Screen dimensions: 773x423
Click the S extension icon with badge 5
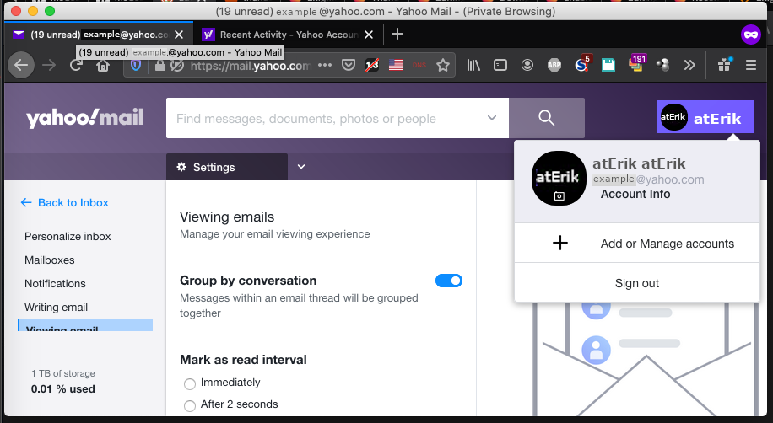(581, 64)
